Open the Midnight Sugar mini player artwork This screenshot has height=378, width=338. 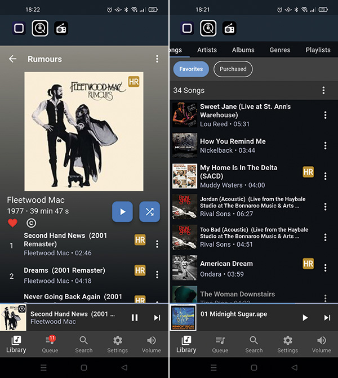click(x=184, y=318)
